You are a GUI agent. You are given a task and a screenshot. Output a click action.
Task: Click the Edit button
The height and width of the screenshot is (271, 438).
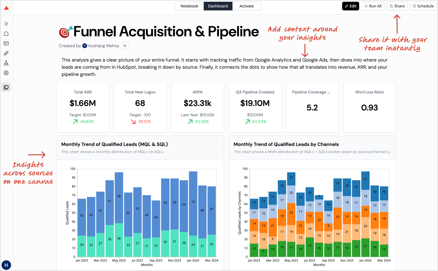pyautogui.click(x=350, y=6)
